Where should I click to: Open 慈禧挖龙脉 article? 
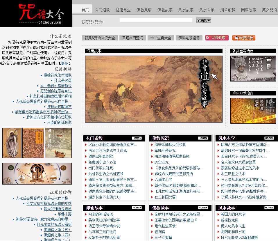229,220
